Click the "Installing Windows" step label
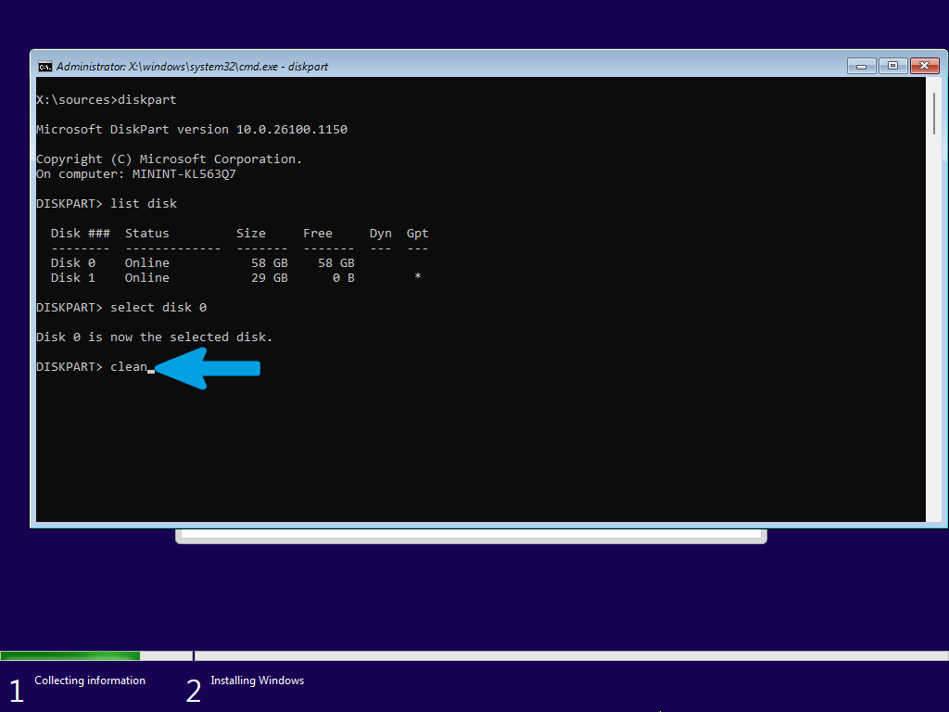 point(258,680)
